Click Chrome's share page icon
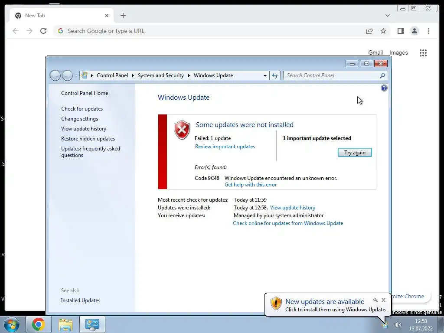444x333 pixels. (x=369, y=31)
